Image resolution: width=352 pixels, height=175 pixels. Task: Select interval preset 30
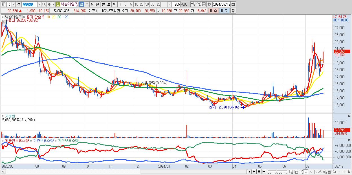point(147,4)
